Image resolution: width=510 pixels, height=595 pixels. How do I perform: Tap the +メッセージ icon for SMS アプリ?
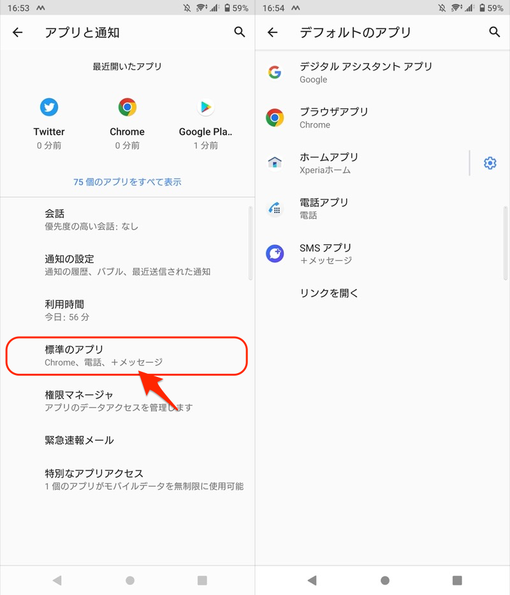coord(275,253)
